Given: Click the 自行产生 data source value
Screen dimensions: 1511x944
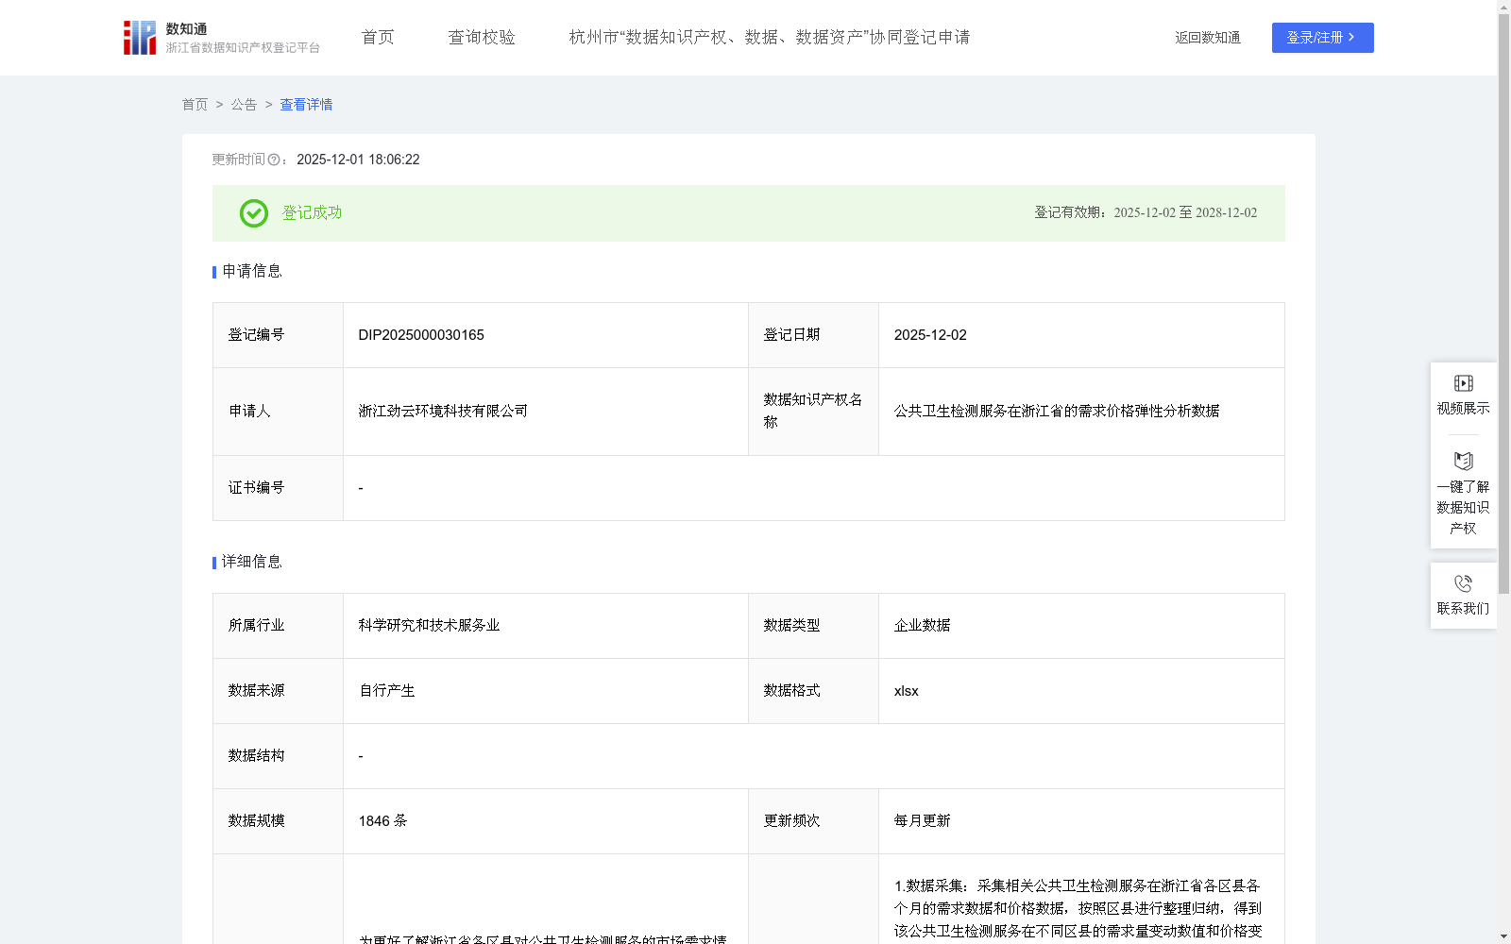Looking at the screenshot, I should (x=386, y=691).
